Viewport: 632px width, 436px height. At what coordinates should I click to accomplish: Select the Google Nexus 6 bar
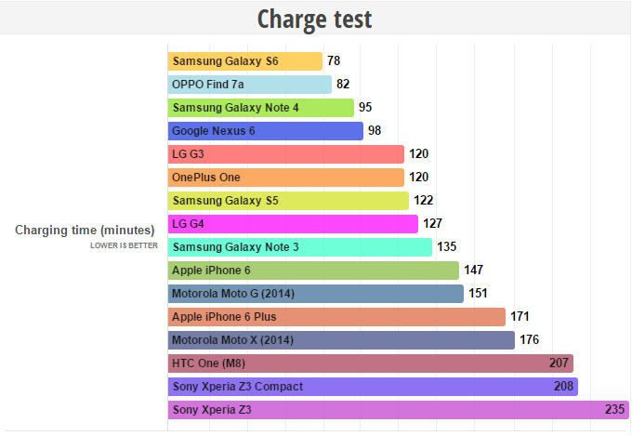click(266, 131)
